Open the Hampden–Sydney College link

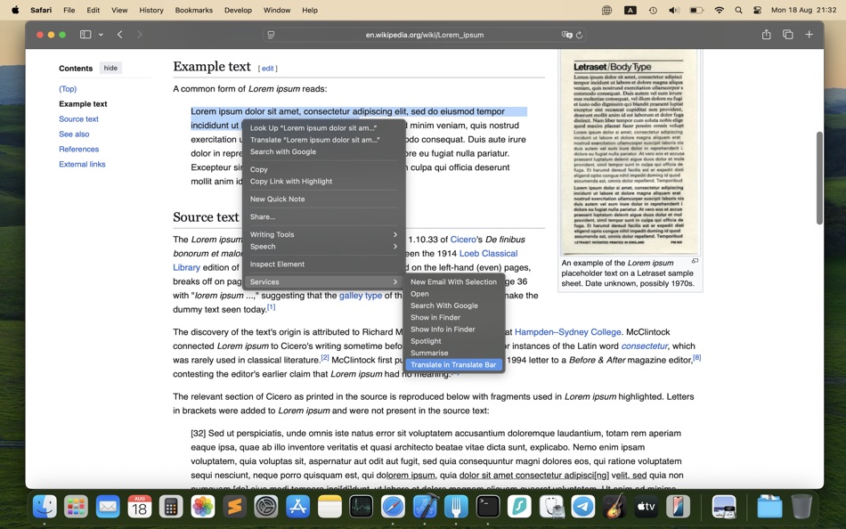(x=567, y=332)
